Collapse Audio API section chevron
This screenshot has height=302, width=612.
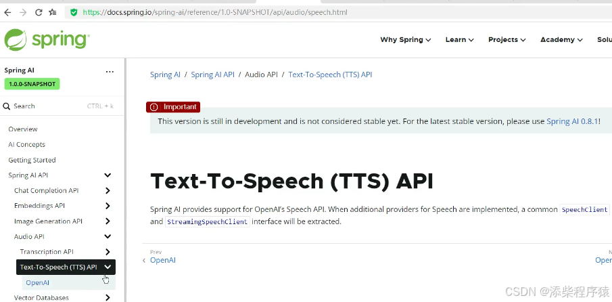click(108, 236)
